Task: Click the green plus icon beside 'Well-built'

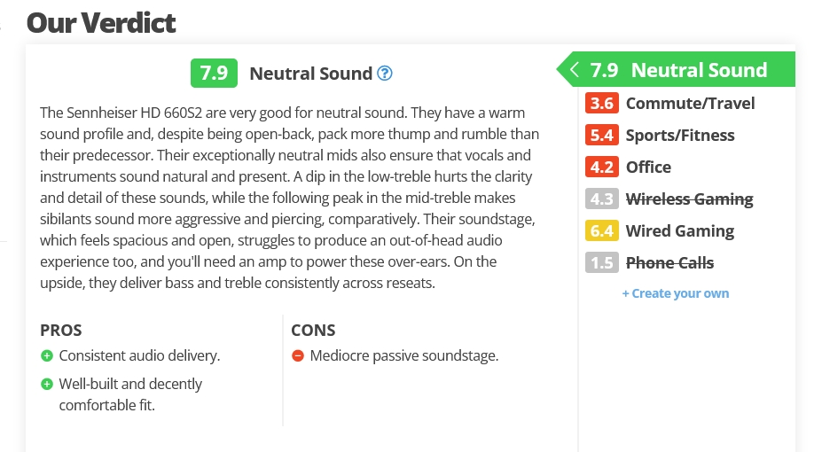Action: [47, 385]
